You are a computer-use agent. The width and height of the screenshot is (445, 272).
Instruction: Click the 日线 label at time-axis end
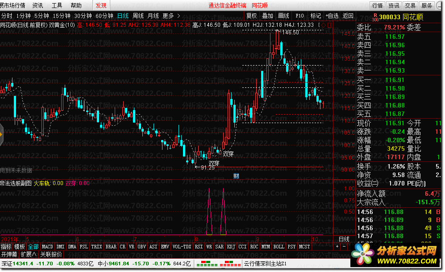tap(344, 239)
